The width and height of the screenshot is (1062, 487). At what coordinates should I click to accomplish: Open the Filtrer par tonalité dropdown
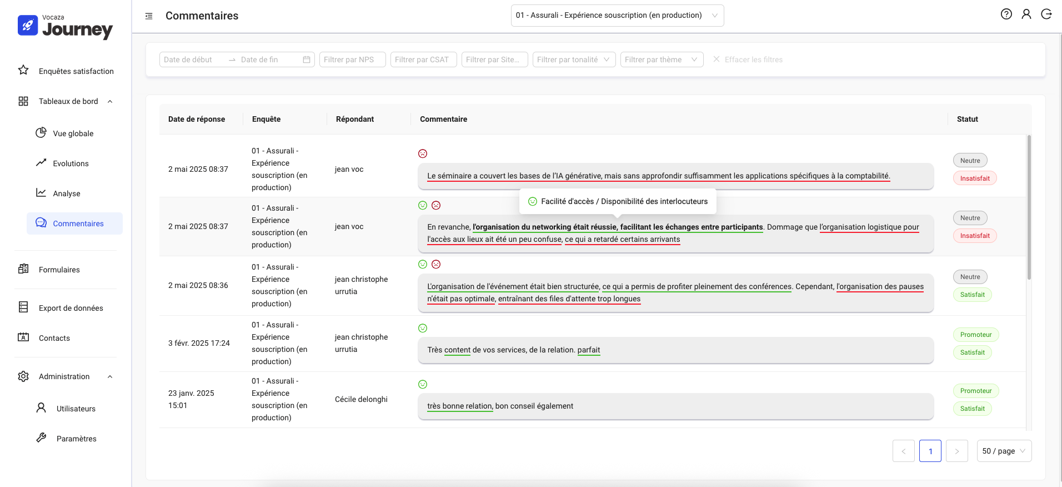coord(573,59)
